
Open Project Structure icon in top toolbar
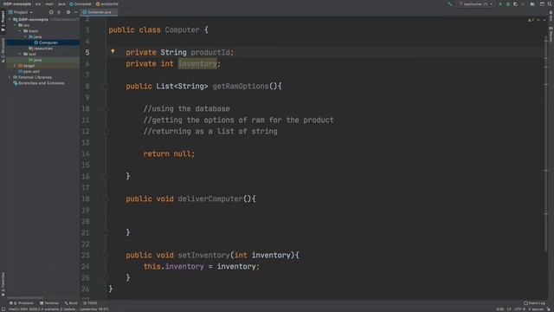pos(532,3)
